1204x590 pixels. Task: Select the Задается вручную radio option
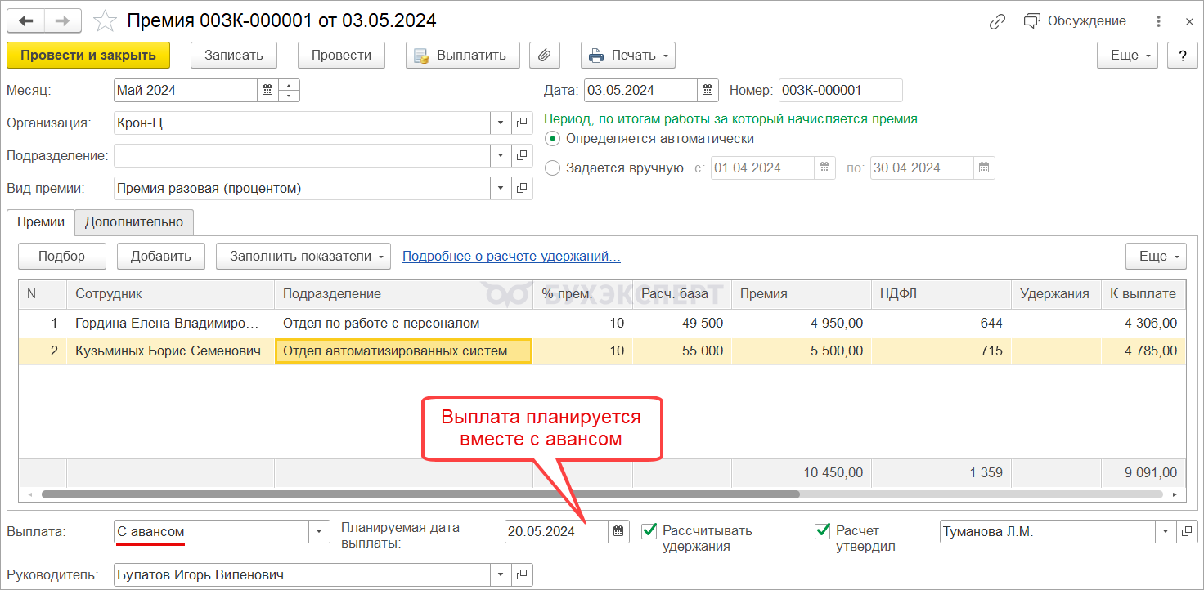553,168
